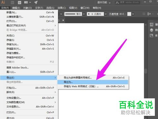Choose 关闭(C) menu item
The height and width of the screenshot is (119, 158).
tap(29, 36)
